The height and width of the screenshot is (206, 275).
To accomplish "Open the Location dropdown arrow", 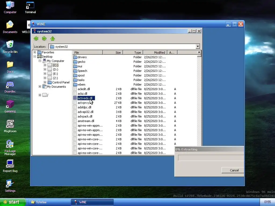I will coord(198,46).
